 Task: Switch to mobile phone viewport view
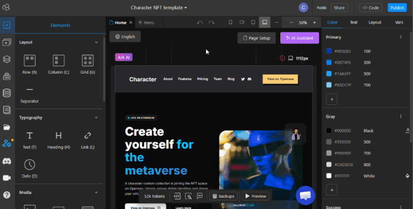230,23
